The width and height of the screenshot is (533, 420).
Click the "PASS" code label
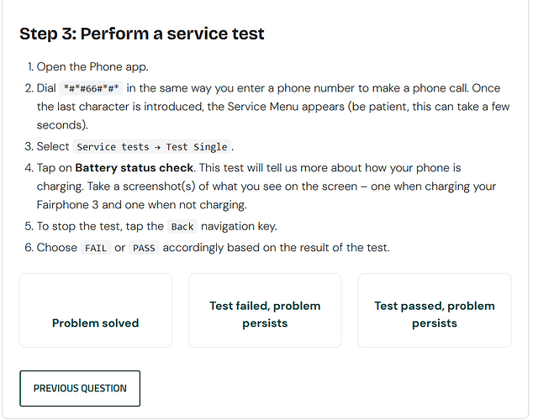pos(144,248)
